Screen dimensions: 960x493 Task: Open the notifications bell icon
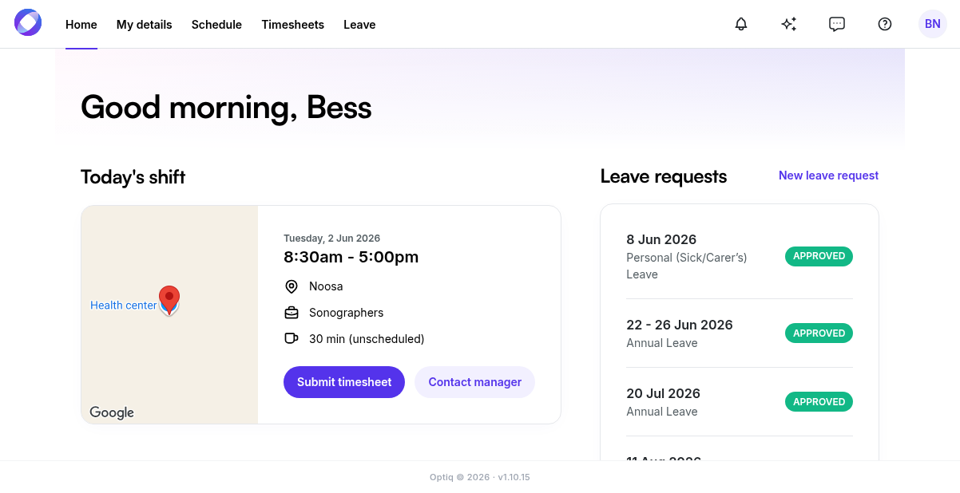[741, 24]
